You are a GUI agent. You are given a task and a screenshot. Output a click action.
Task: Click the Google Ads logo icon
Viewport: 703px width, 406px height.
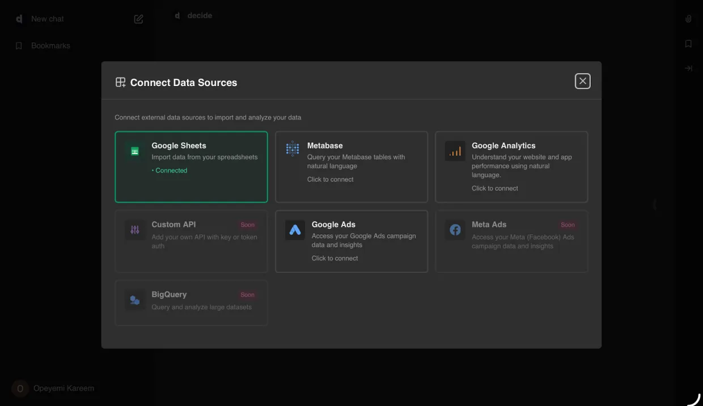(x=295, y=230)
